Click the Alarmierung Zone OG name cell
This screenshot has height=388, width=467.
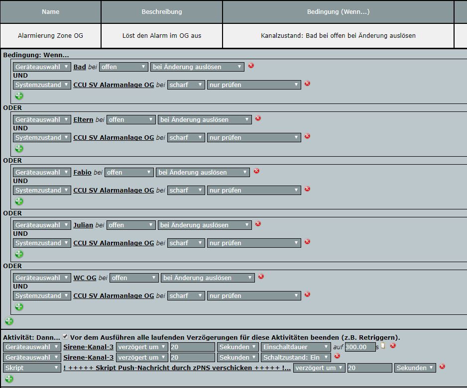[x=50, y=36]
